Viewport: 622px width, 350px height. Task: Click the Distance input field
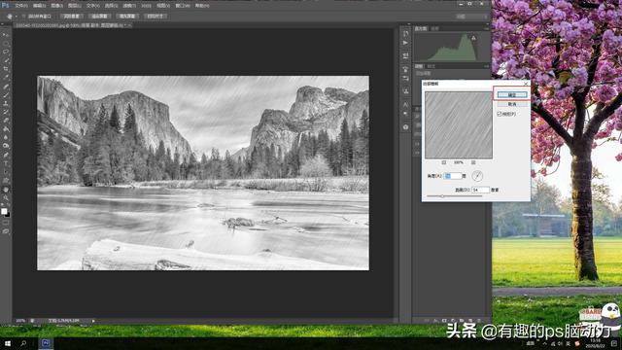tap(480, 191)
